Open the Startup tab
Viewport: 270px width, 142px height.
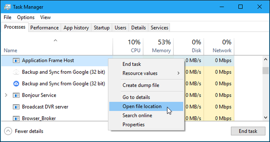(x=102, y=28)
